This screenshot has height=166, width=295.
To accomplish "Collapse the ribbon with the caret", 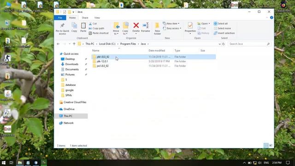I will click(267, 18).
